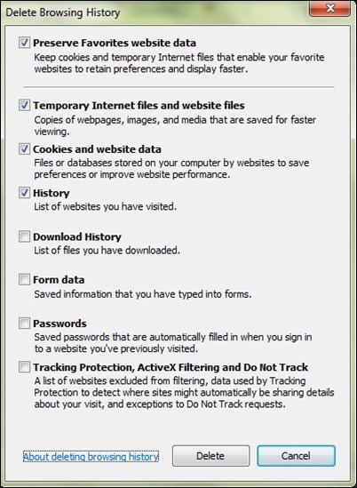This screenshot has height=488, width=357.
Task: Click the Download History bold label
Action: [77, 236]
